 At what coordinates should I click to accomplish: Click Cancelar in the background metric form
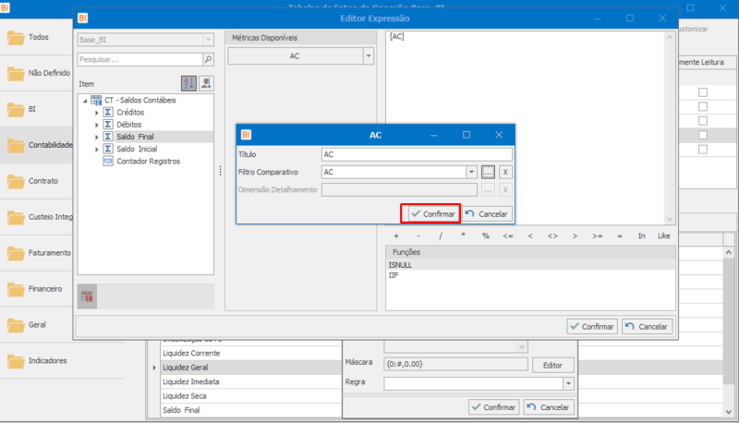tap(549, 407)
